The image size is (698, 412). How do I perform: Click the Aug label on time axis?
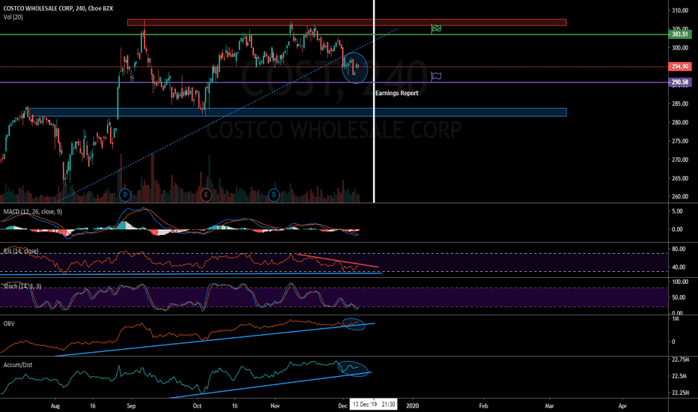(x=55, y=406)
